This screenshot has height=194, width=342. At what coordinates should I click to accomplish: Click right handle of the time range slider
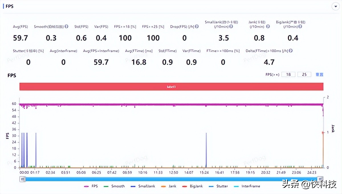pos(320,179)
